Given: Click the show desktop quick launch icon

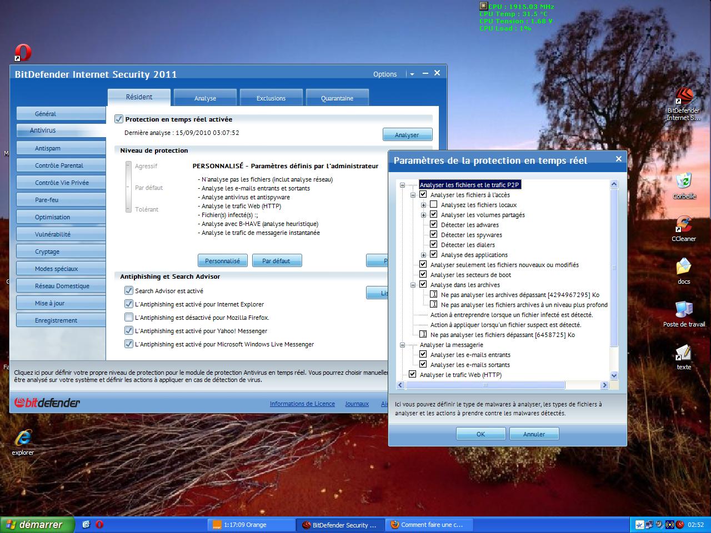Looking at the screenshot, I should click(86, 524).
